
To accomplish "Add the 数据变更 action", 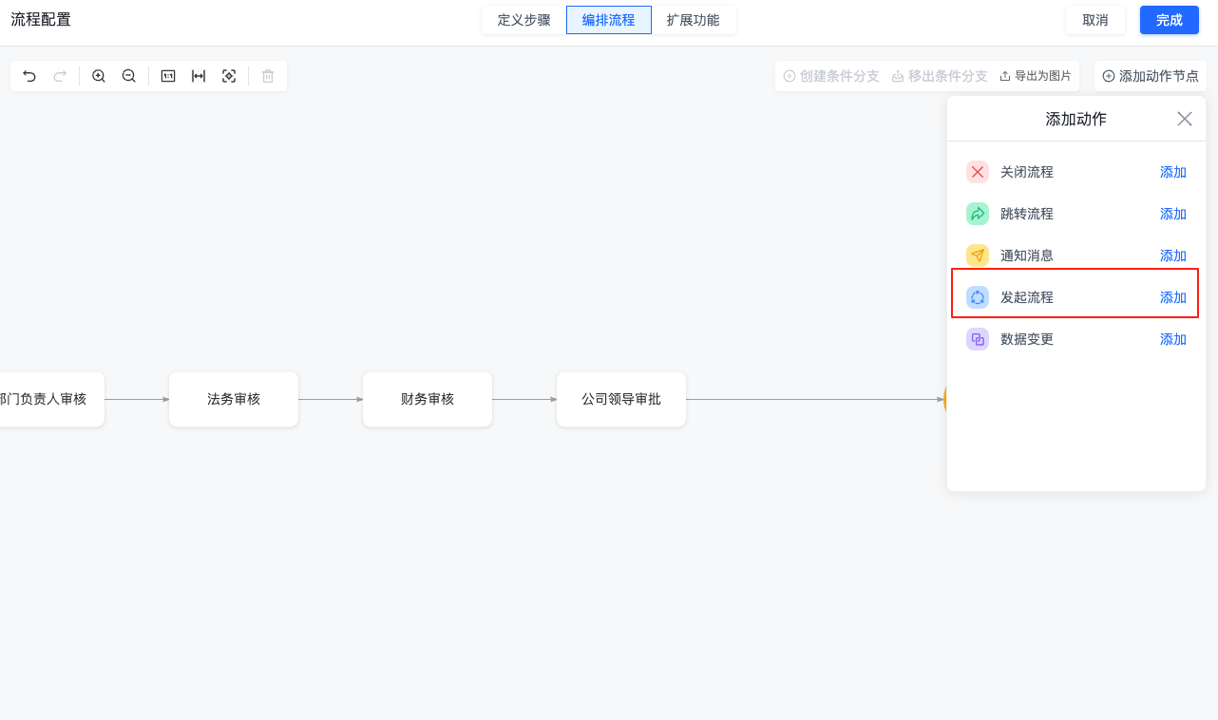I will click(1173, 339).
